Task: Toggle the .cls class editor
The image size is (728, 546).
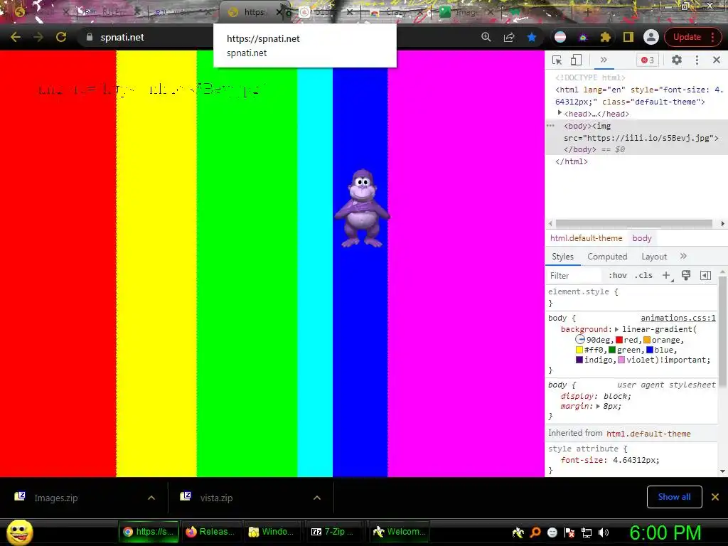Action: click(643, 275)
